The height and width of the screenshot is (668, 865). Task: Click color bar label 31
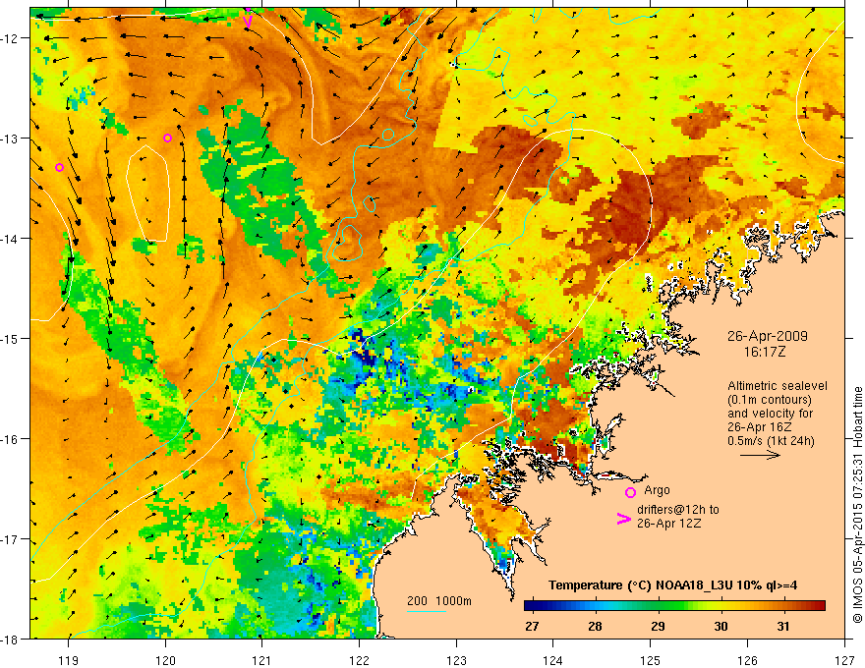click(783, 627)
